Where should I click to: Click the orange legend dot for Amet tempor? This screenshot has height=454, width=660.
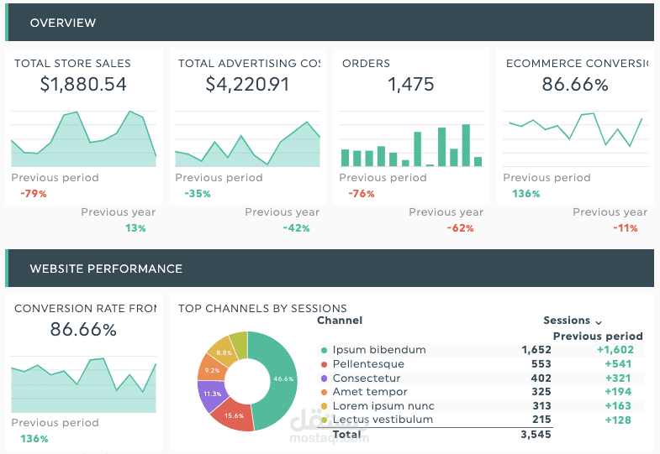tap(324, 392)
